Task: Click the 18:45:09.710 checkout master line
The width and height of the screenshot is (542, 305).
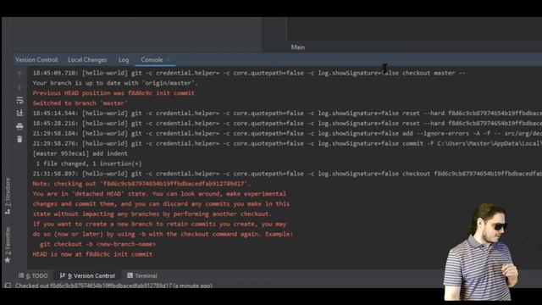Action: click(x=249, y=73)
